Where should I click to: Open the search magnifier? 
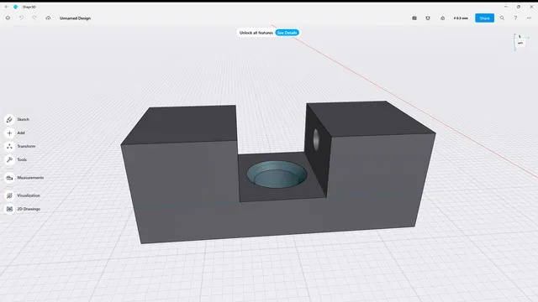coord(502,18)
